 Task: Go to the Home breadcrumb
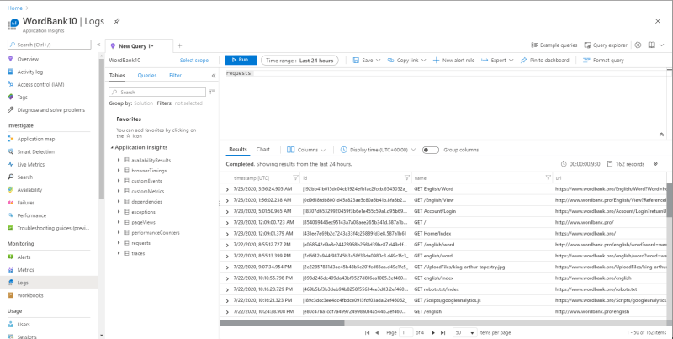tap(15, 8)
